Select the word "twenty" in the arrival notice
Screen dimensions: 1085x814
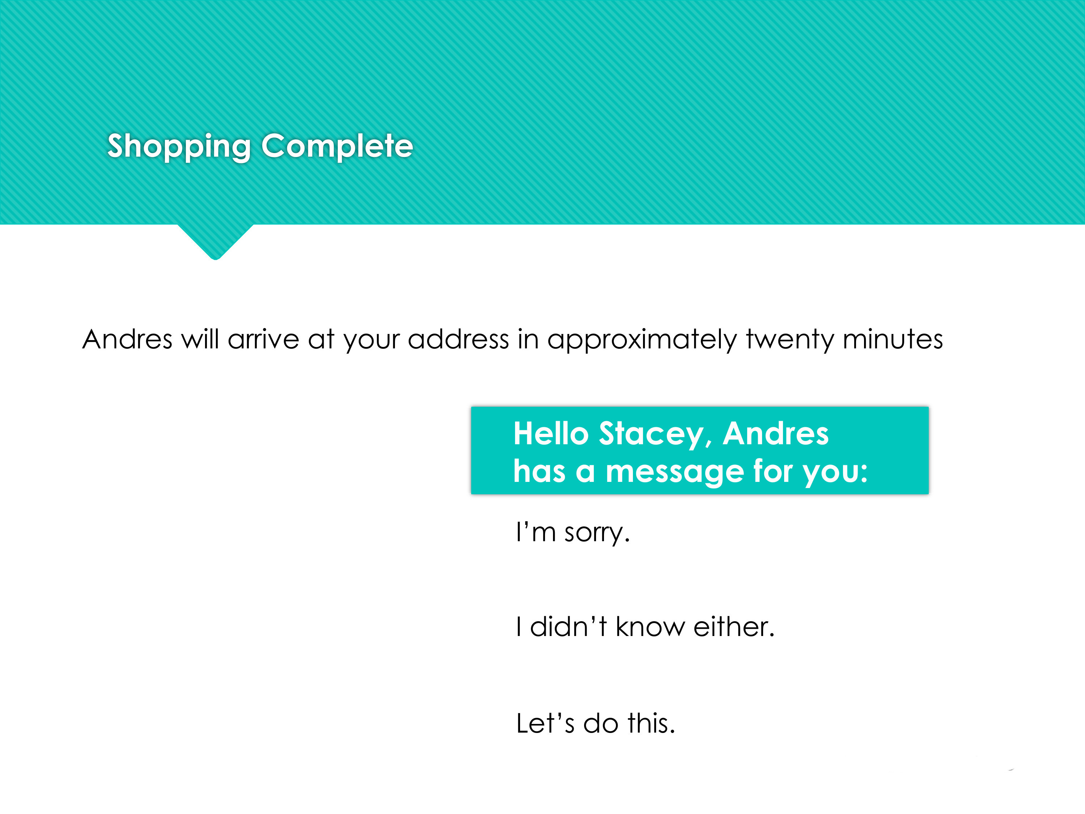[x=790, y=340]
